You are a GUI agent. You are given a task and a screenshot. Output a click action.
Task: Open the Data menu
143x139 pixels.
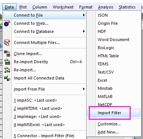click(9, 7)
